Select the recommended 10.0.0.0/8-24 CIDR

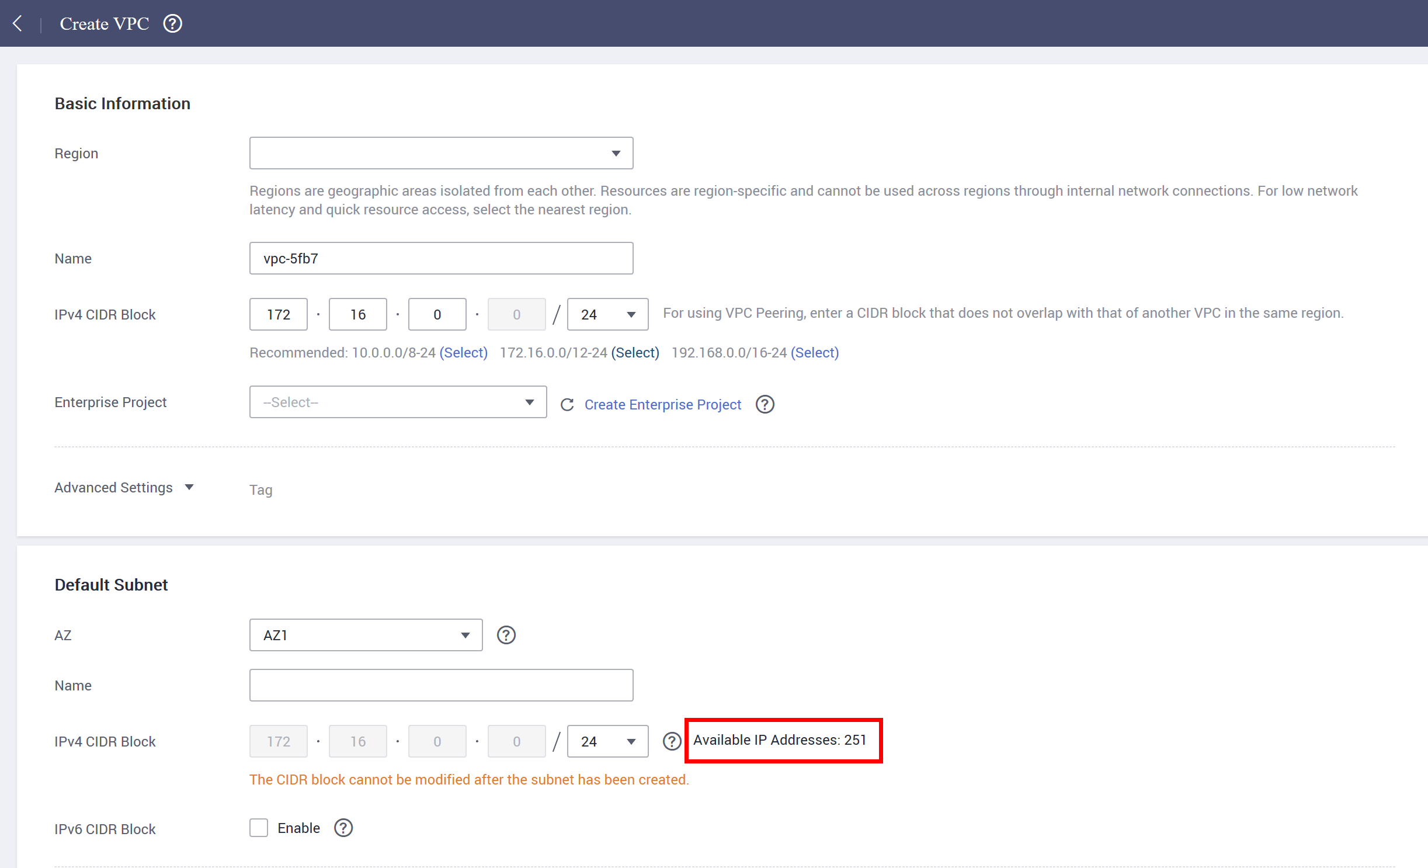463,352
